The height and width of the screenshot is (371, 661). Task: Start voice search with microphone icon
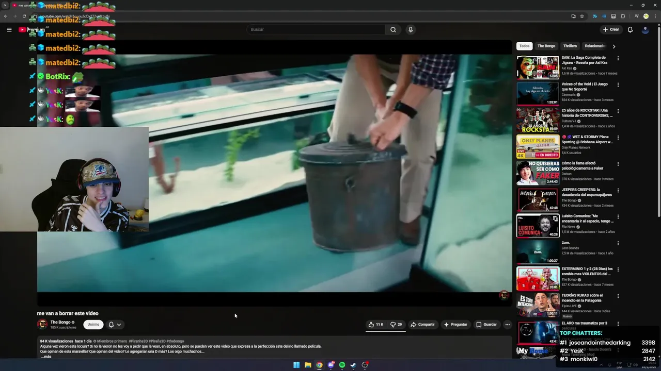pyautogui.click(x=411, y=29)
